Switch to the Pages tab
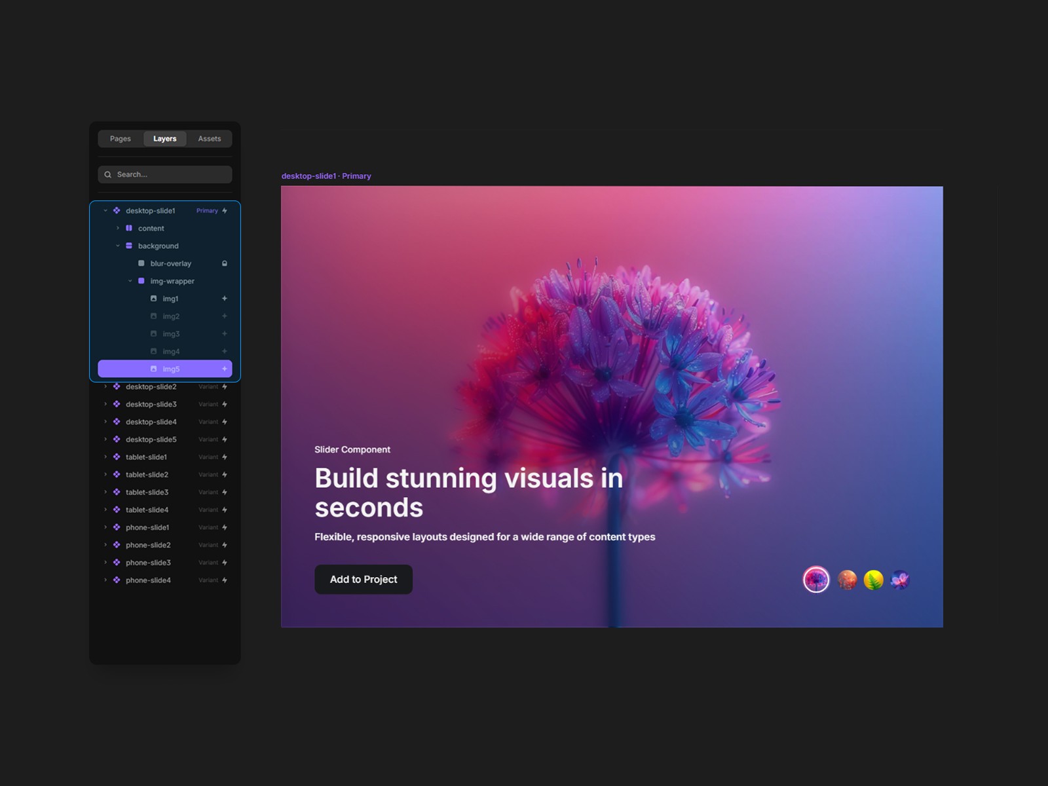 pos(121,139)
